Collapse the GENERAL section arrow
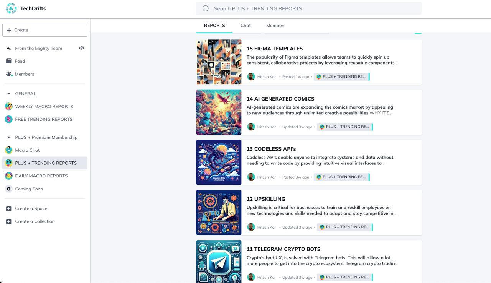491x283 pixels. pos(9,94)
